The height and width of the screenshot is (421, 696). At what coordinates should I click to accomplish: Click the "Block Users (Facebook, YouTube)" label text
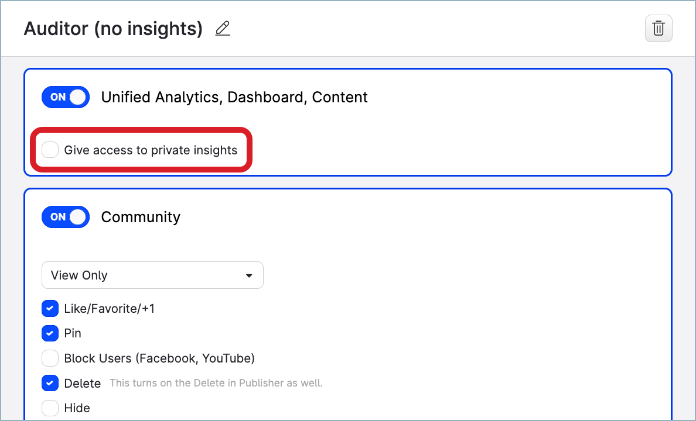[x=159, y=358]
